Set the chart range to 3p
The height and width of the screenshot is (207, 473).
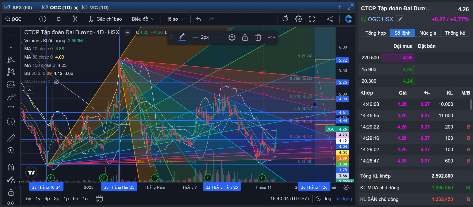(57, 199)
